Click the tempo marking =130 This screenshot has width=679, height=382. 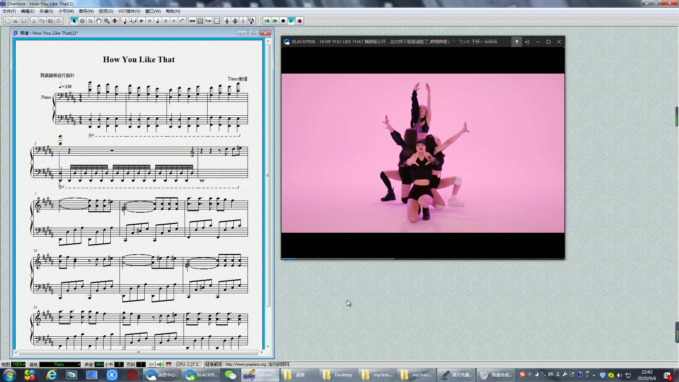point(65,86)
